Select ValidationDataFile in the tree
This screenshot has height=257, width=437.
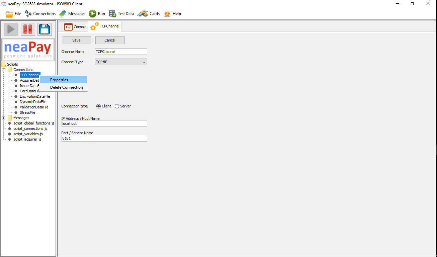[x=34, y=107]
